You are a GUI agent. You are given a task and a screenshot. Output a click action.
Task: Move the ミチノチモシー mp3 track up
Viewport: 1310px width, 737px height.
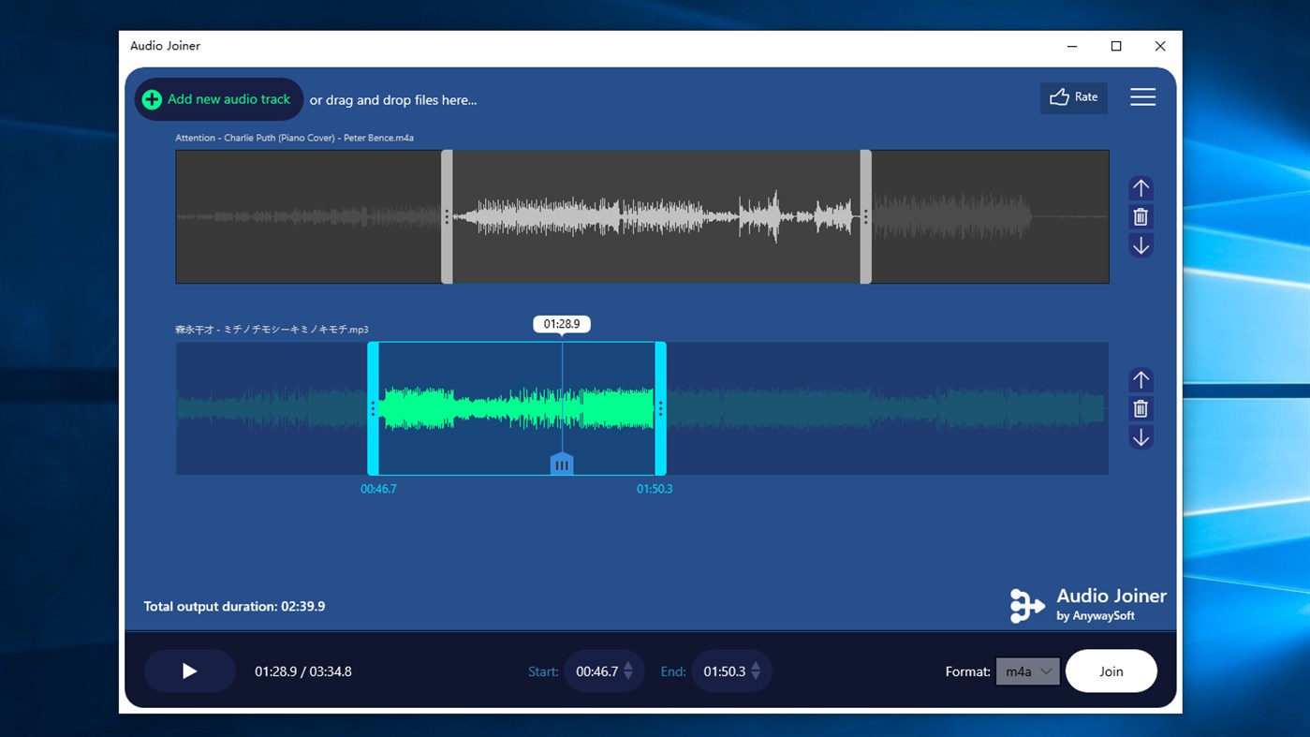(x=1141, y=379)
